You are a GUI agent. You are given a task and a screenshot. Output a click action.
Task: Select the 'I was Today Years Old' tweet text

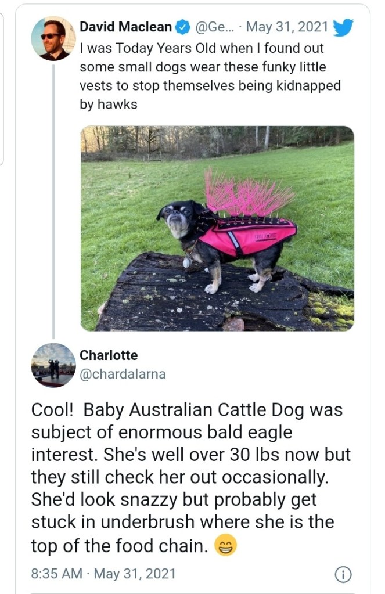pos(210,76)
